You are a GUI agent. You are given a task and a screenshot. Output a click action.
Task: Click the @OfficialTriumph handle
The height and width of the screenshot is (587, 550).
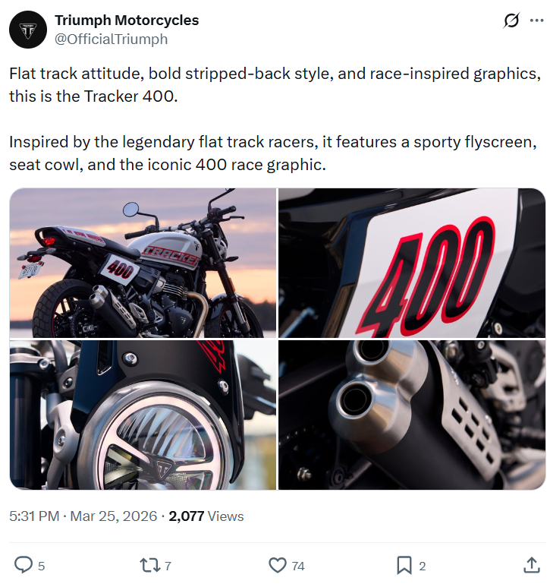click(111, 39)
